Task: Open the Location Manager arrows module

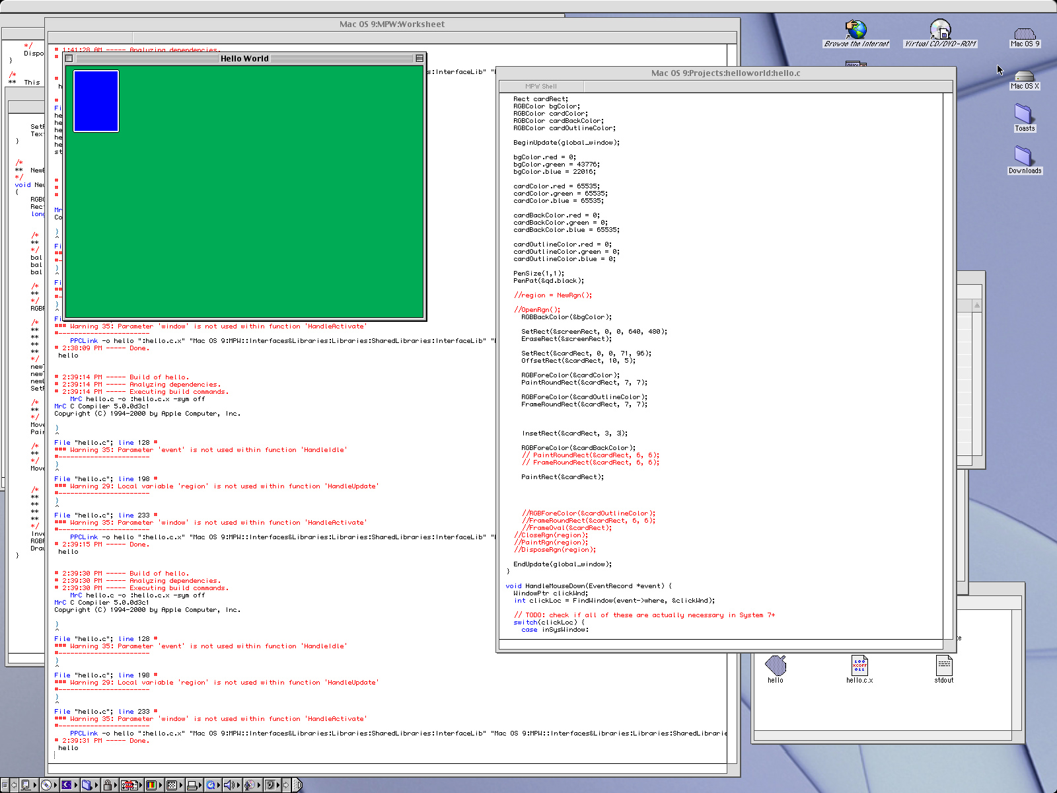Action: pos(131,785)
